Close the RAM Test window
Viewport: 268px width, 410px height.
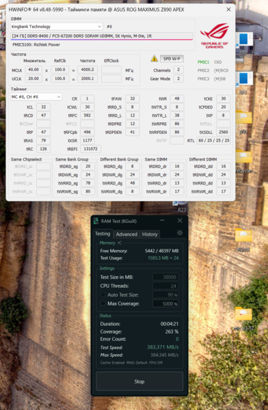[180, 221]
